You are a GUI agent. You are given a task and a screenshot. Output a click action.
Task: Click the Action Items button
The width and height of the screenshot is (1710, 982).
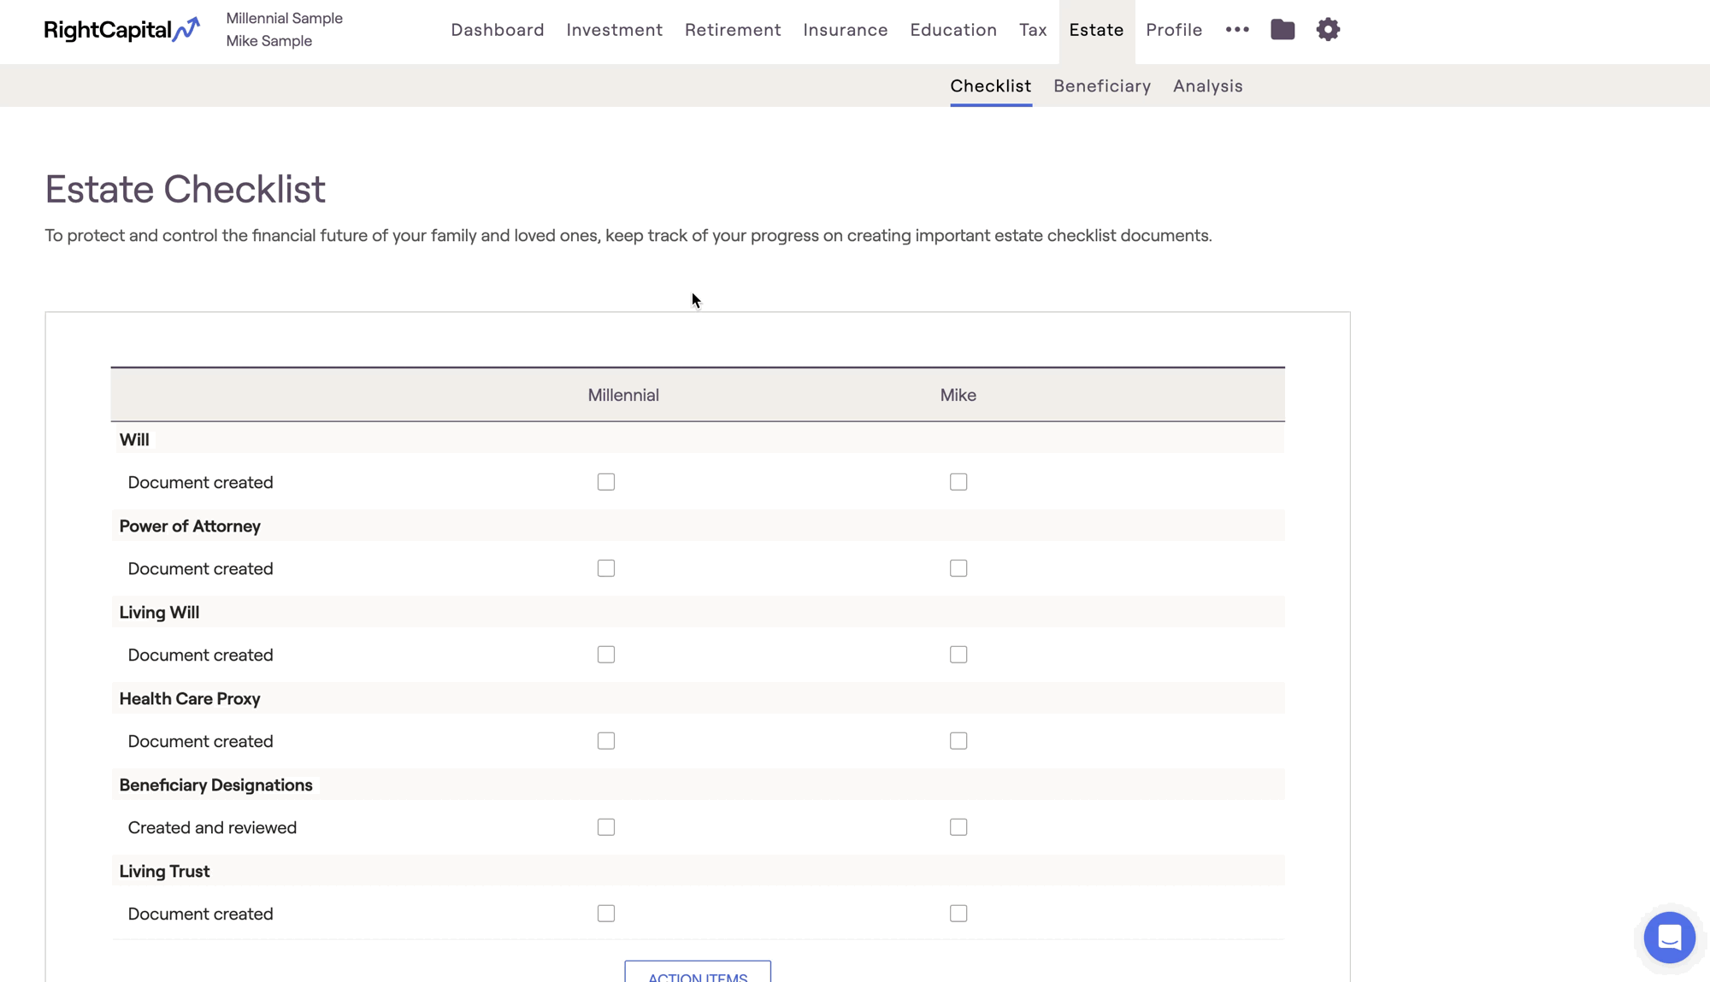click(x=697, y=974)
